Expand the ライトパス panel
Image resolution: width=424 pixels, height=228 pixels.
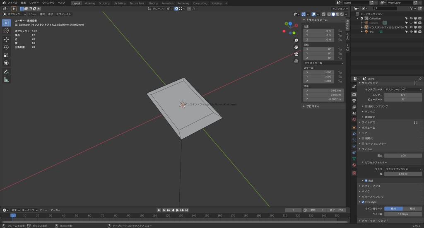(x=369, y=122)
